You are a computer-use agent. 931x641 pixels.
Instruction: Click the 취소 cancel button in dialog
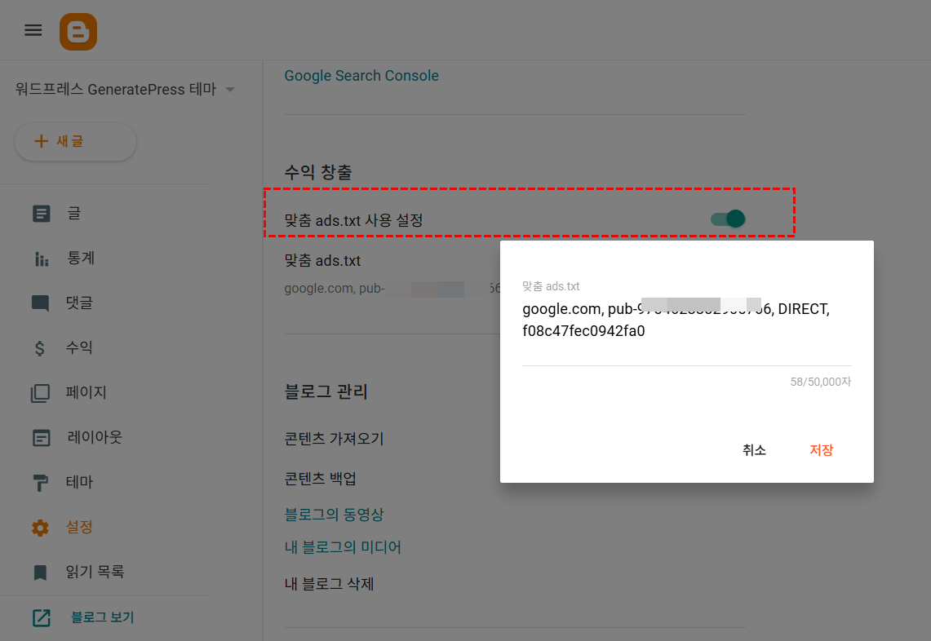point(754,450)
